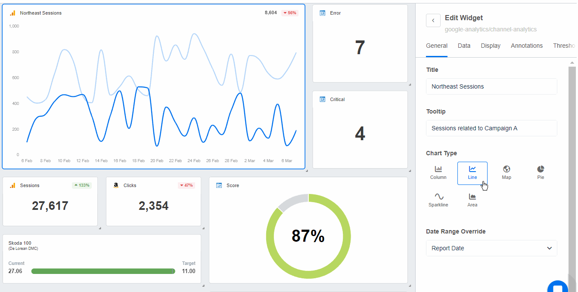This screenshot has width=578, height=292.
Task: Click the Amazon icon on the Clicks widget
Action: click(x=115, y=185)
